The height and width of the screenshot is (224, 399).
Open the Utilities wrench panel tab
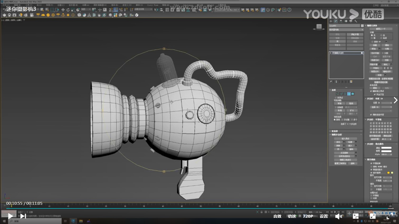356,21
